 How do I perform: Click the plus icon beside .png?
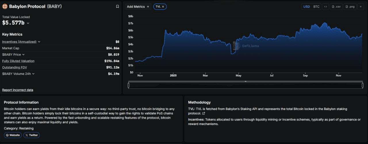(361, 7)
